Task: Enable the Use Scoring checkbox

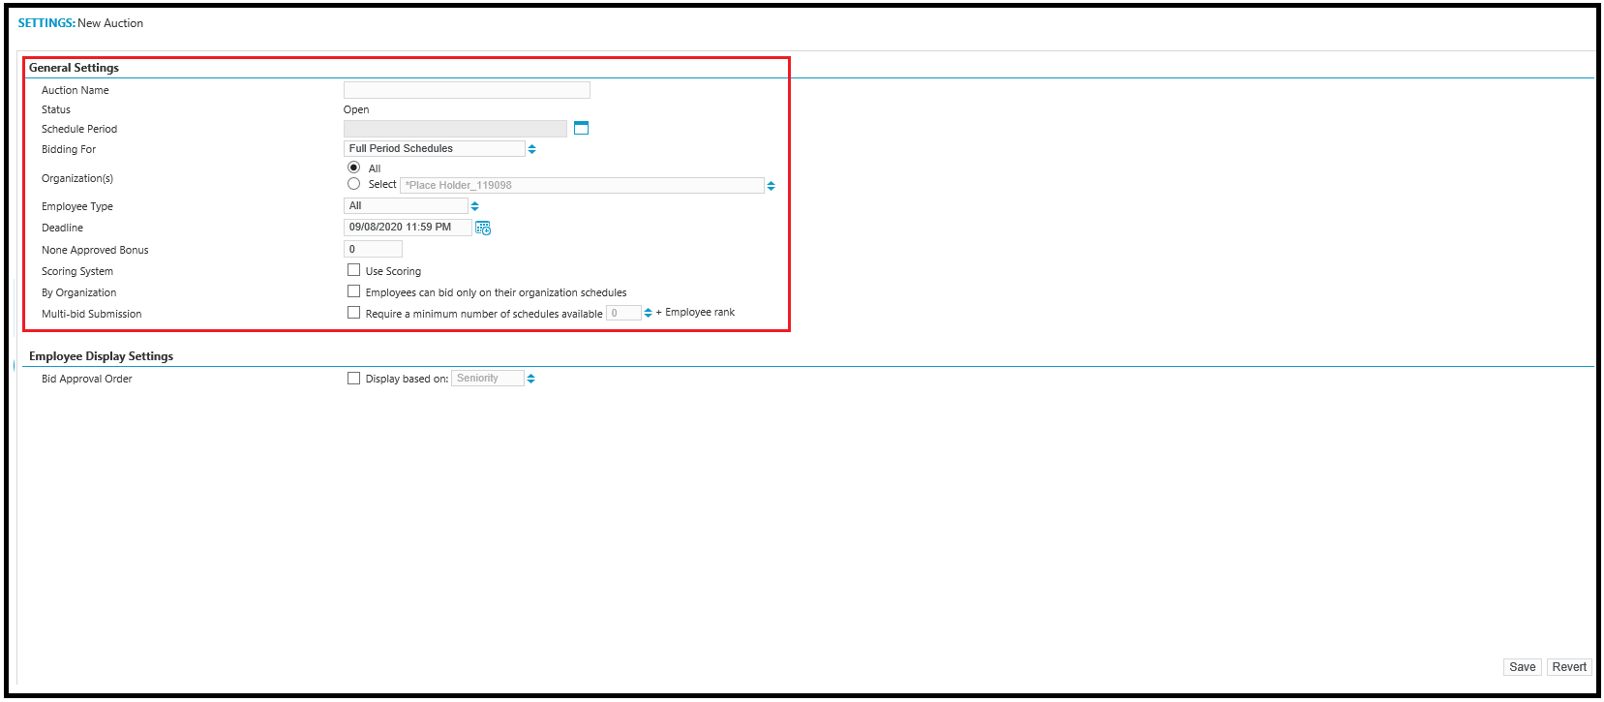Action: (x=353, y=270)
